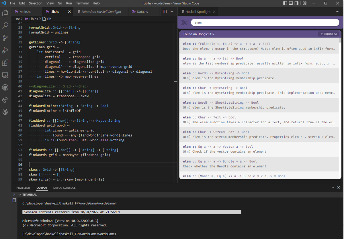The image size is (344, 239).
Task: Close the Haskell Spotlight tab
Action: pos(214,12)
